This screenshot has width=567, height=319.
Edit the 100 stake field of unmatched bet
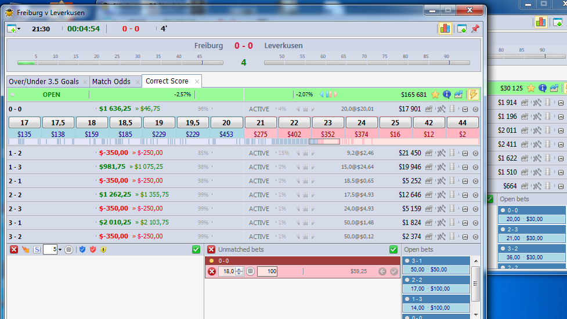pyautogui.click(x=267, y=271)
